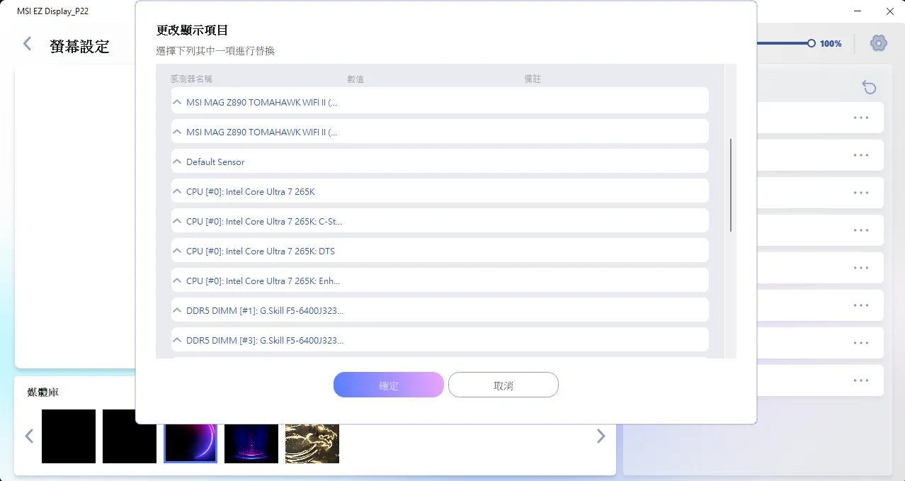Go back using the arrow beside 螢幕設定
The height and width of the screenshot is (481, 905).
pos(28,44)
